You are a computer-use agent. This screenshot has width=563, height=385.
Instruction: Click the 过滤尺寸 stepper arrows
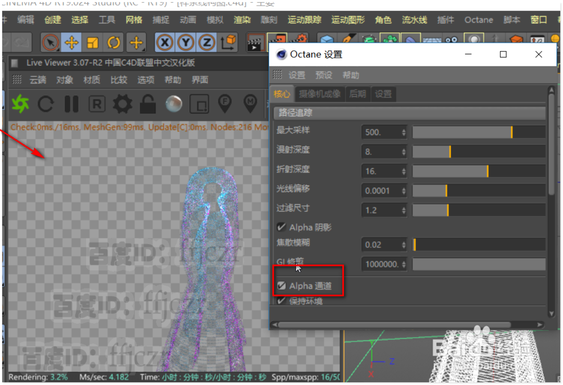(404, 210)
